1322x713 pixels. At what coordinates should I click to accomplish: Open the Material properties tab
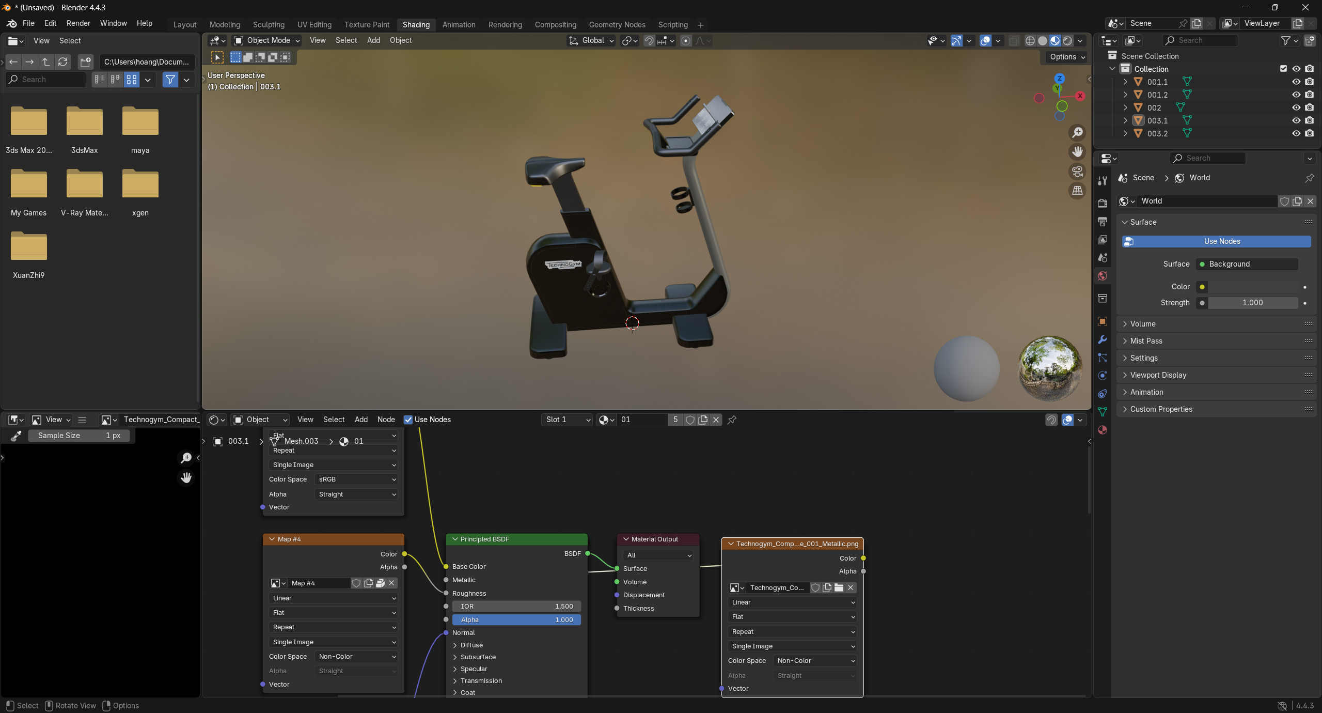(1103, 430)
